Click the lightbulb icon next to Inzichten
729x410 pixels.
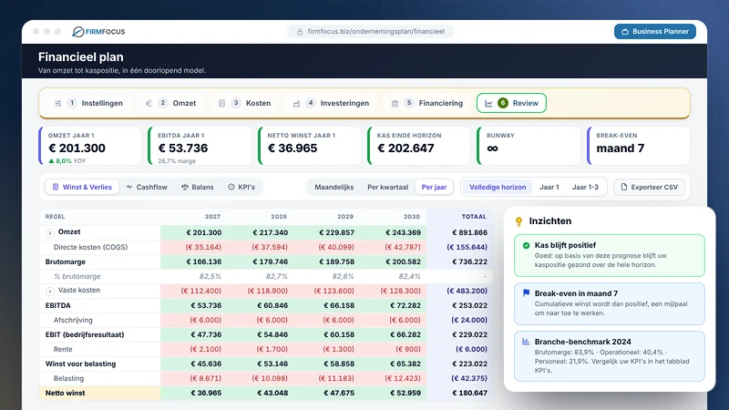(x=519, y=221)
